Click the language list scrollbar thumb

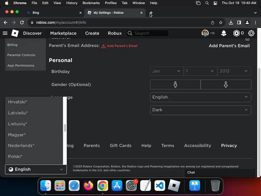tap(65, 128)
